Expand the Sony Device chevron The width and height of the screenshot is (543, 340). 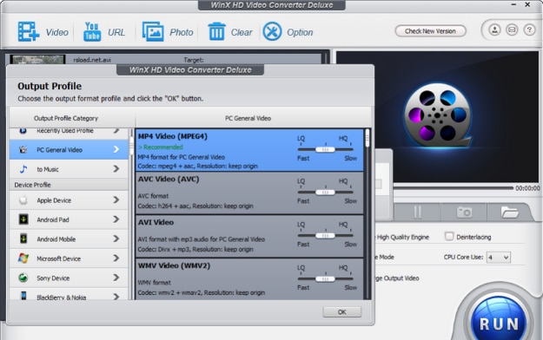click(116, 278)
